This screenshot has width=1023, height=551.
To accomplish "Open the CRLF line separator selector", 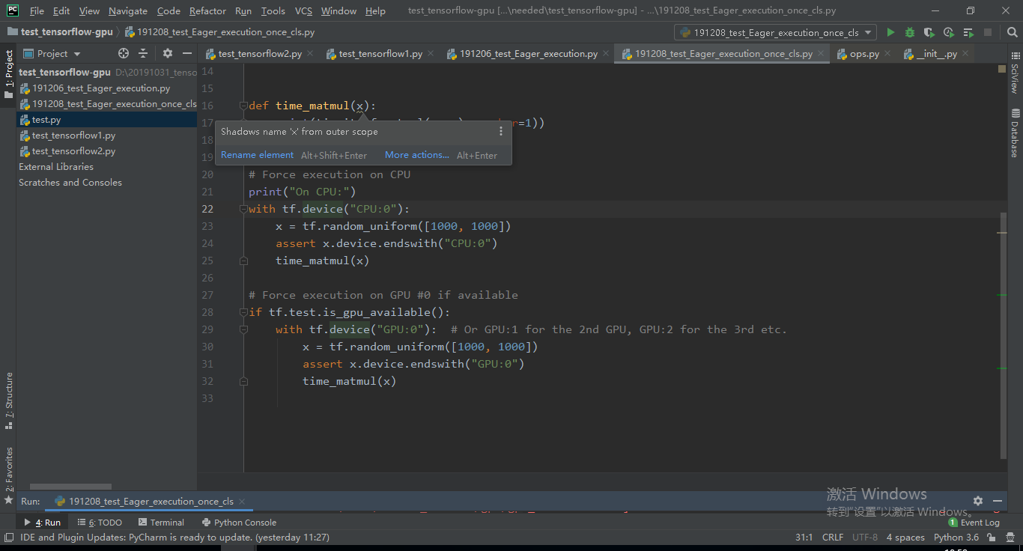I will [x=833, y=537].
